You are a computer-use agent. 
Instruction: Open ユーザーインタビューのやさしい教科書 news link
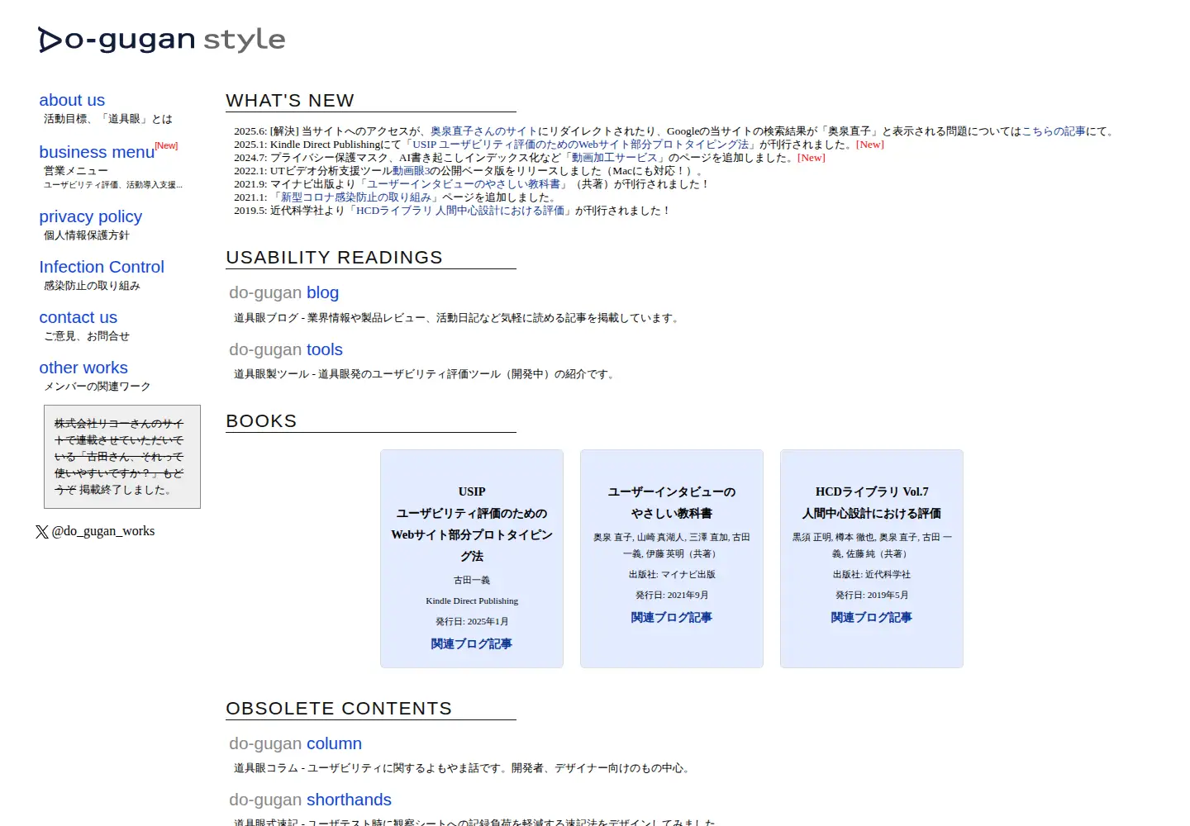(464, 184)
